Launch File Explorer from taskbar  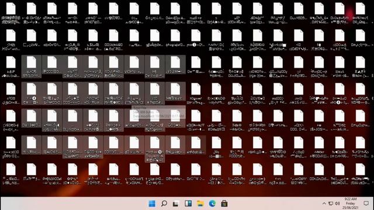coord(200,204)
